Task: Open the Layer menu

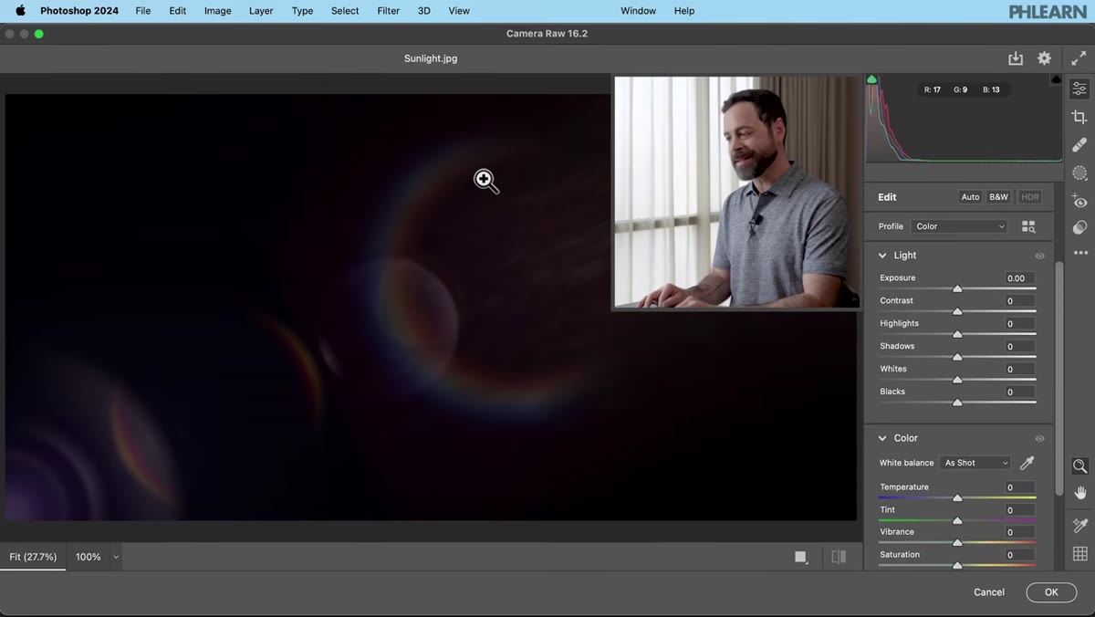Action: click(x=261, y=11)
